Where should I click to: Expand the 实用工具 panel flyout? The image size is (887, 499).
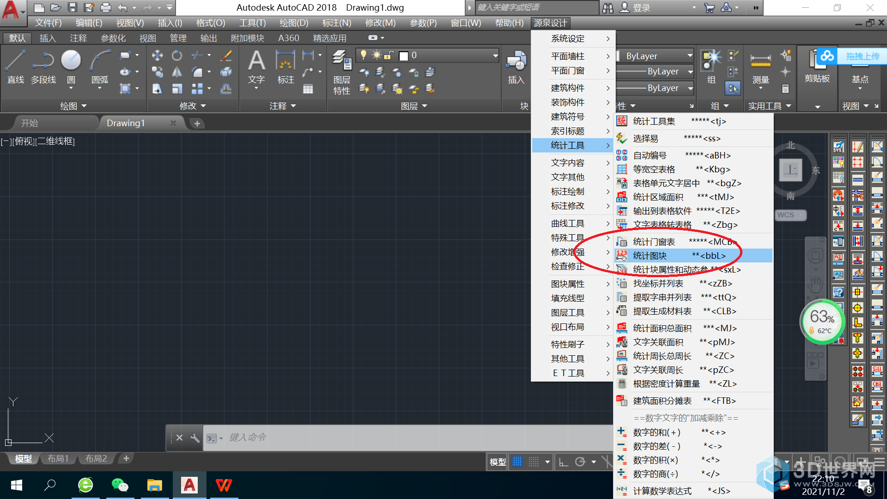pyautogui.click(x=770, y=106)
